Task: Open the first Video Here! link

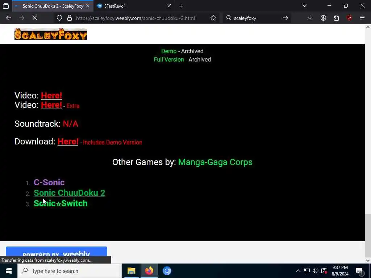Action: [x=51, y=96]
